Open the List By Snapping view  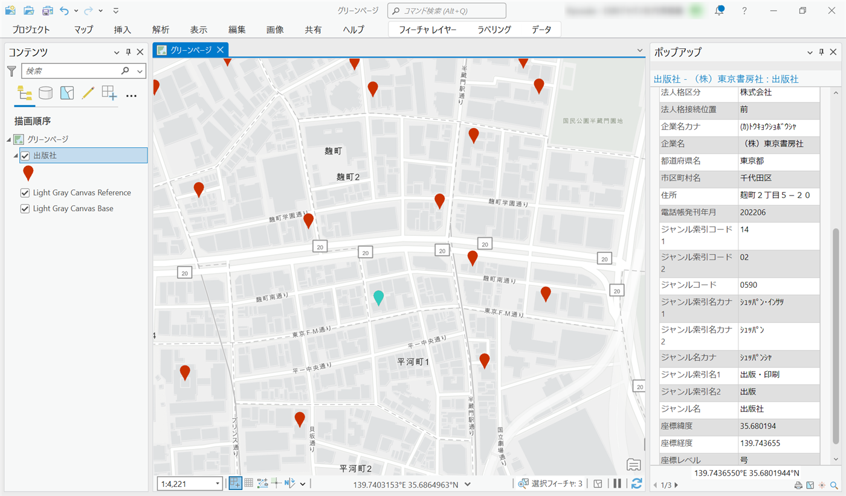(x=109, y=93)
